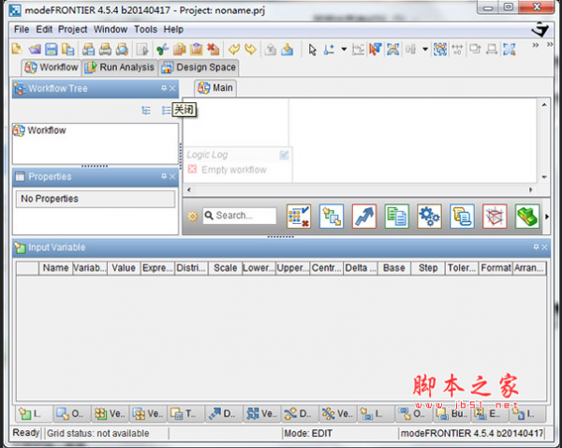Click the Copy toolbar icon

[180, 49]
